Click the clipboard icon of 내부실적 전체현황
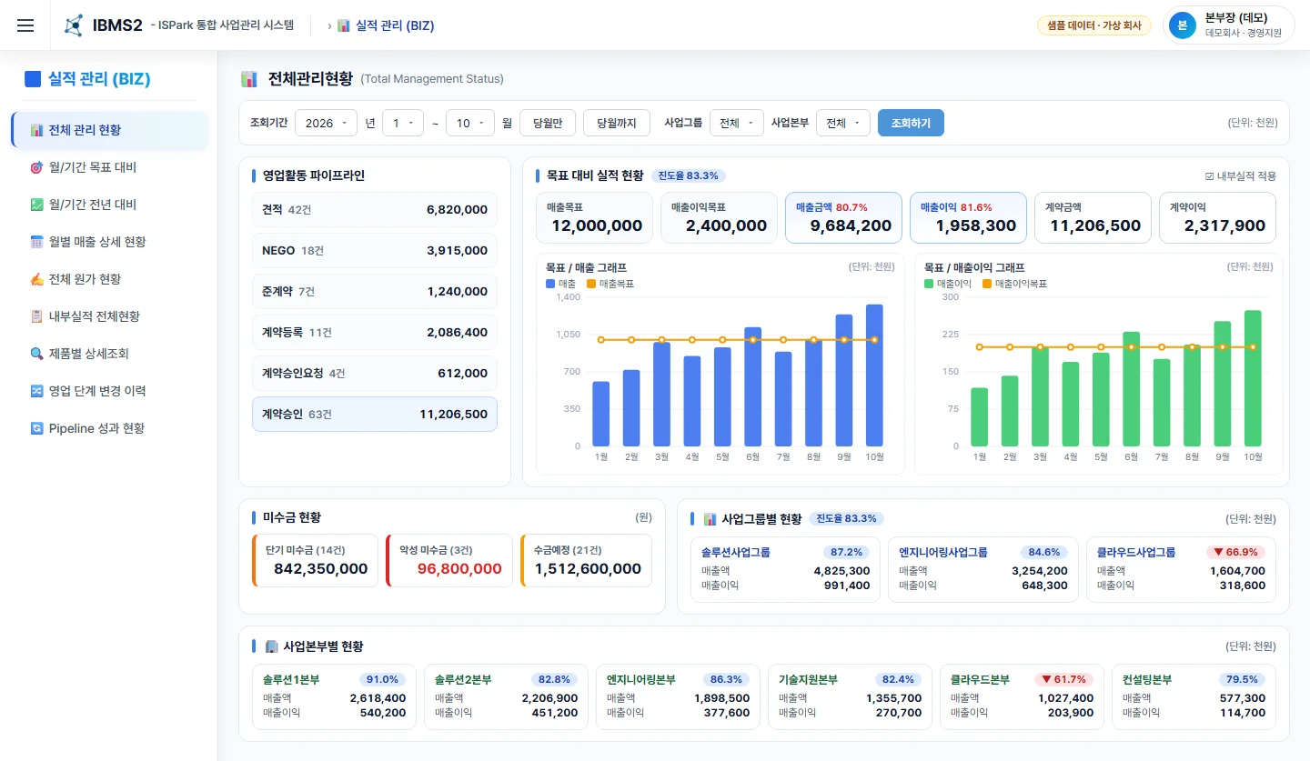 click(x=36, y=316)
